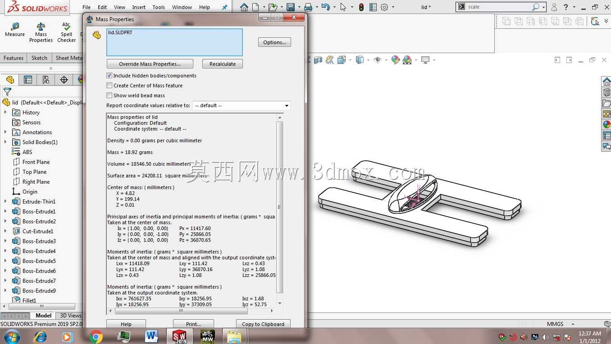Viewport: 611px width, 344px height.
Task: Open Microsoft Word from the taskbar
Action: 152,336
